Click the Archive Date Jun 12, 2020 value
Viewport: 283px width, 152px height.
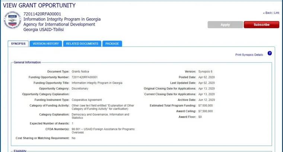pos(207,100)
